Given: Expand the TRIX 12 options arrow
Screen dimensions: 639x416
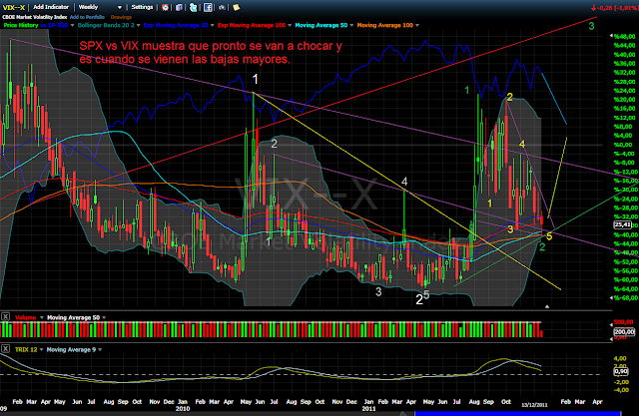Looking at the screenshot, I should [41, 349].
